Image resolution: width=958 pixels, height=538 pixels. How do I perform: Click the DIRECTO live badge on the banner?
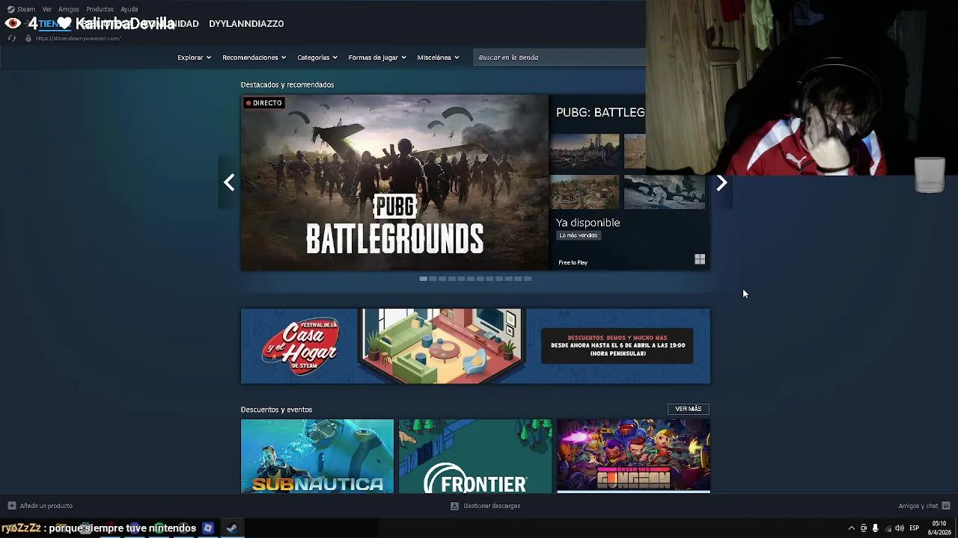263,103
